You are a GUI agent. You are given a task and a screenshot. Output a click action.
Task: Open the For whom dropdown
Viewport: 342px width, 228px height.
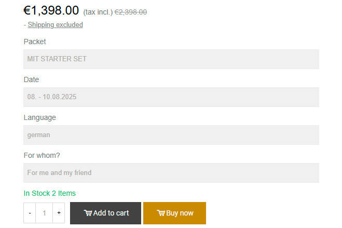tap(171, 173)
